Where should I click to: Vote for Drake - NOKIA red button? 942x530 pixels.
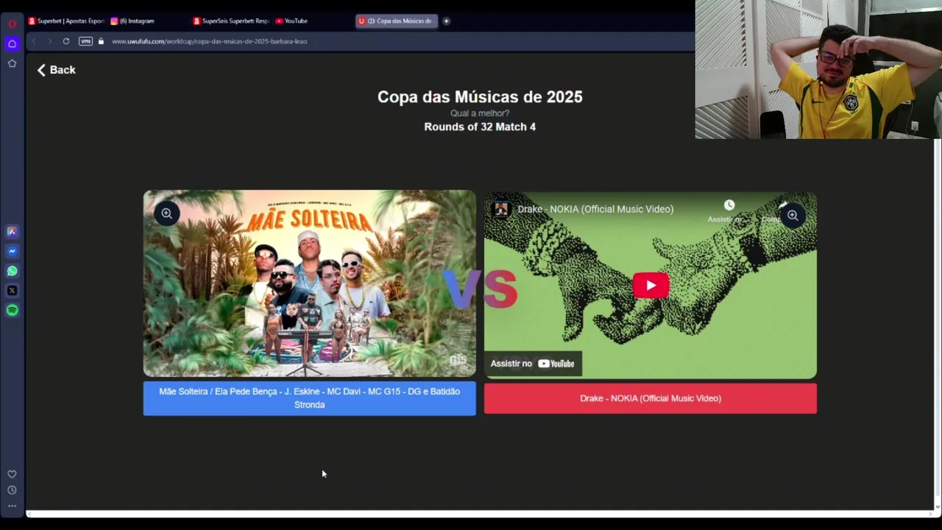pyautogui.click(x=651, y=398)
